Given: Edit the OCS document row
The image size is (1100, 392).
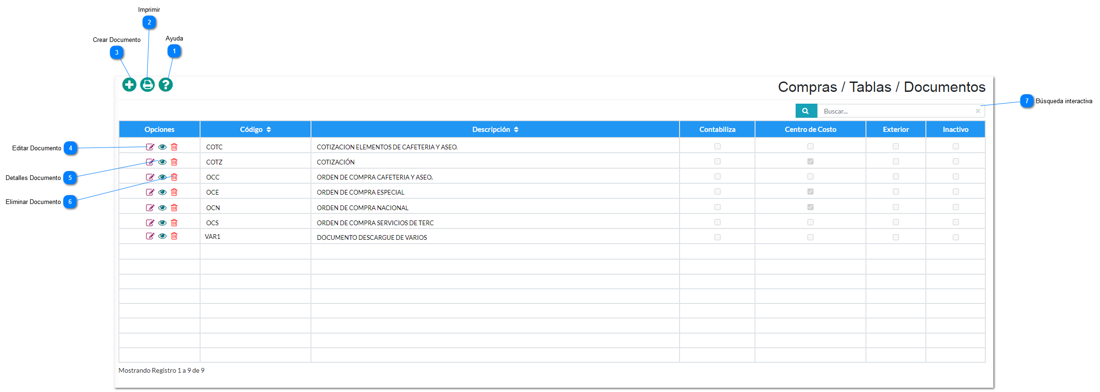Looking at the screenshot, I should click(150, 223).
